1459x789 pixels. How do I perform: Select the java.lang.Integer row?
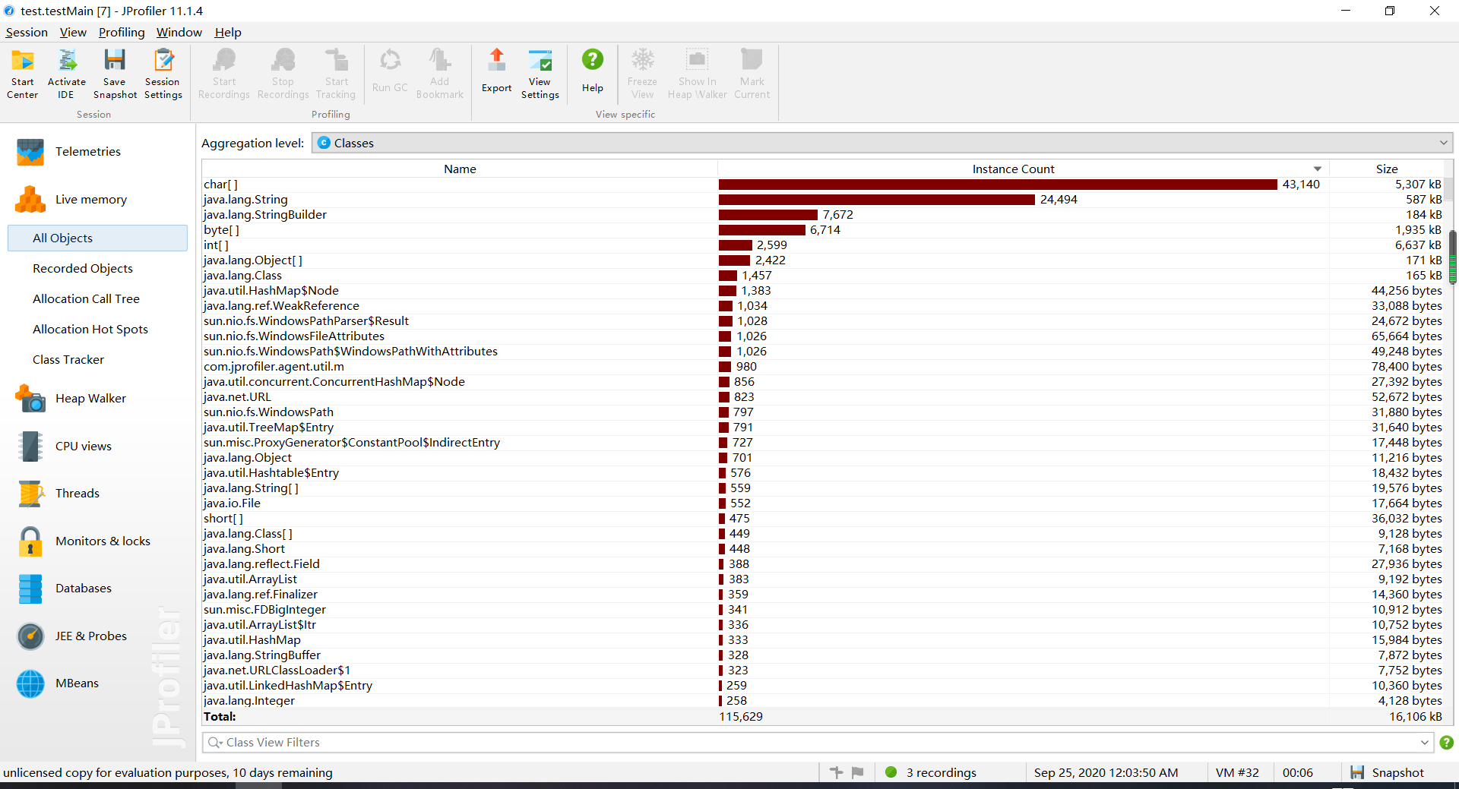[822, 701]
